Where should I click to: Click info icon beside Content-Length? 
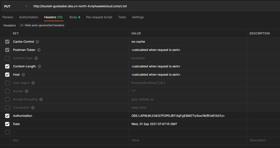tap(39, 66)
